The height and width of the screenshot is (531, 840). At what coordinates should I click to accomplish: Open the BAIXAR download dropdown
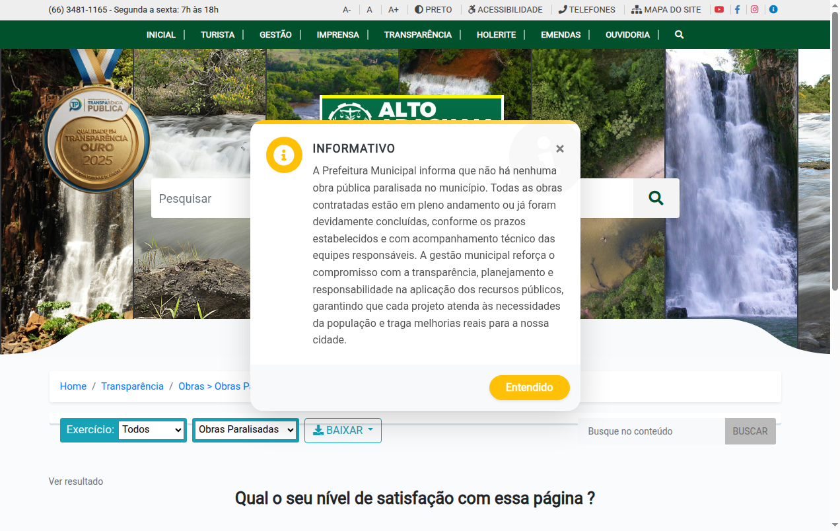[343, 431]
